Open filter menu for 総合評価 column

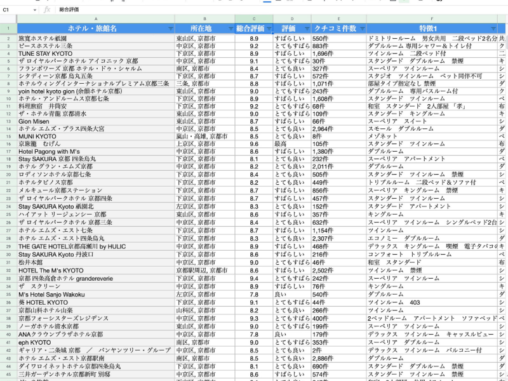[269, 29]
